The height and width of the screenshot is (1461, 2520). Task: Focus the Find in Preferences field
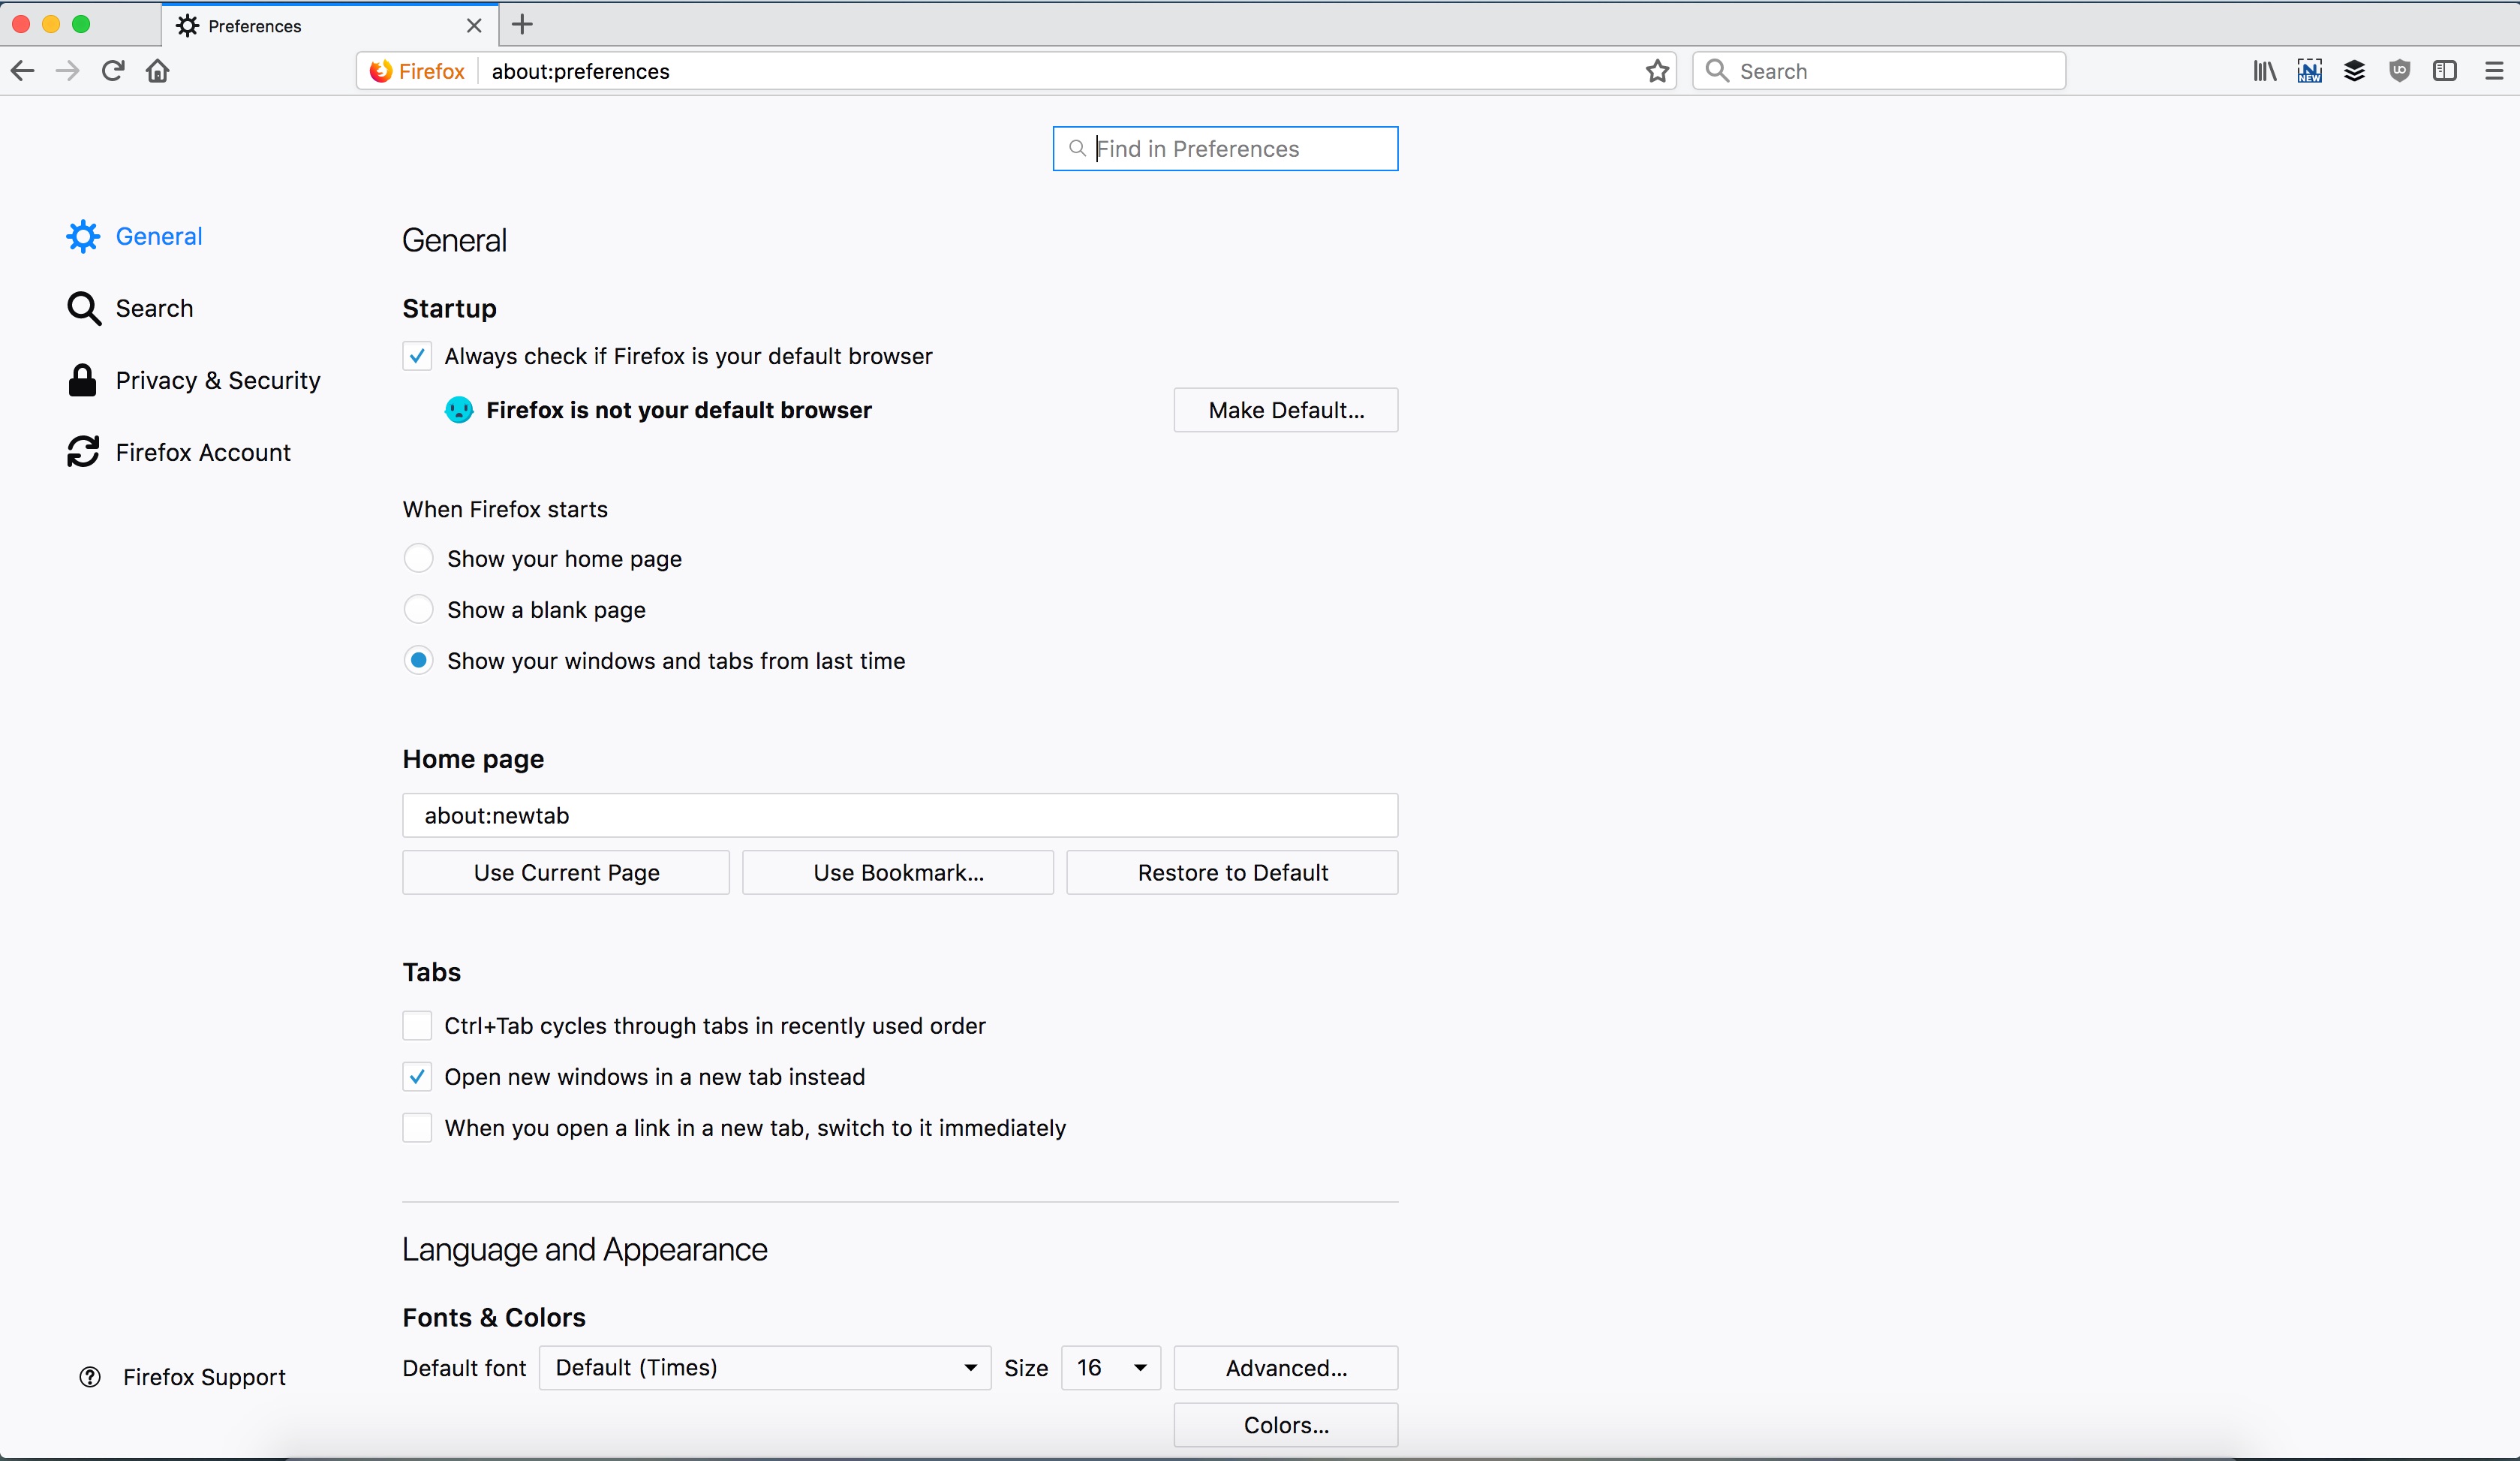coord(1225,149)
